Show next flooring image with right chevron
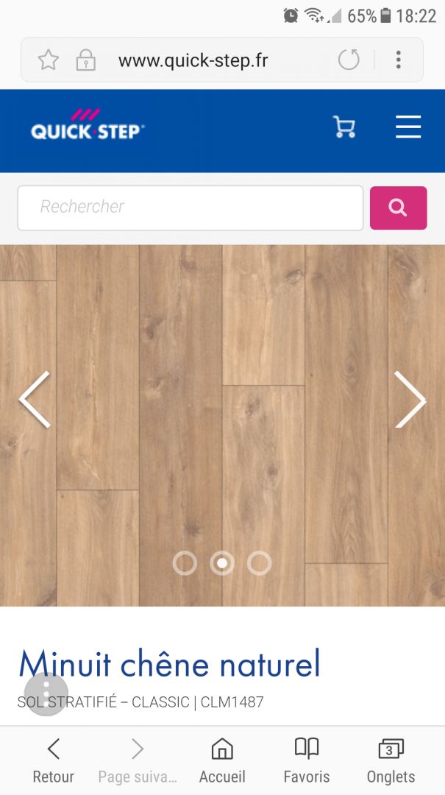This screenshot has height=795, width=445. tap(410, 400)
